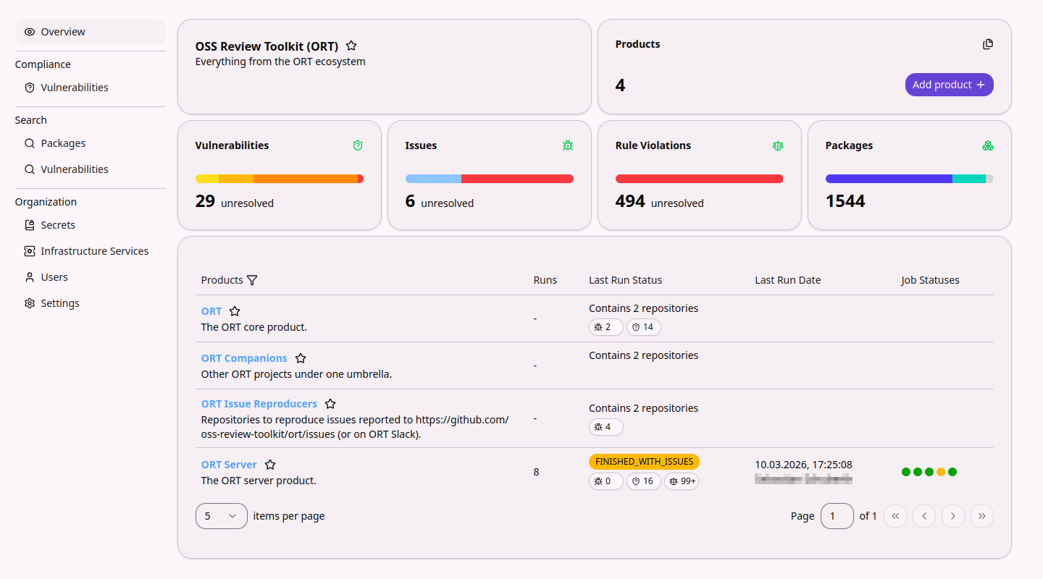Star the ORT product
This screenshot has width=1043, height=579.
[x=235, y=311]
